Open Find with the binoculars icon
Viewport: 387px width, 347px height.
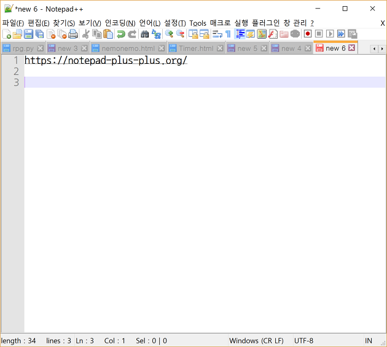pyautogui.click(x=145, y=34)
